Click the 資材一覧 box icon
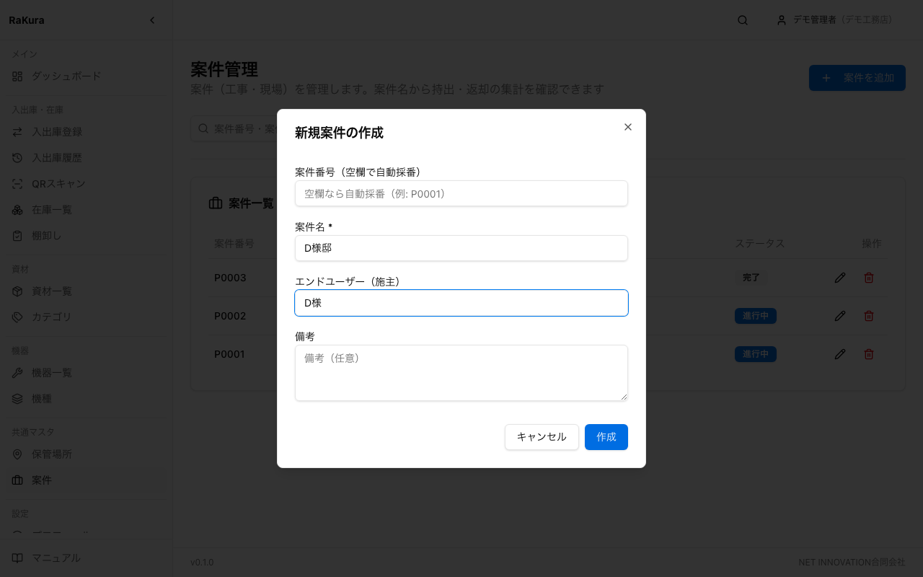The width and height of the screenshot is (923, 577). (x=17, y=291)
